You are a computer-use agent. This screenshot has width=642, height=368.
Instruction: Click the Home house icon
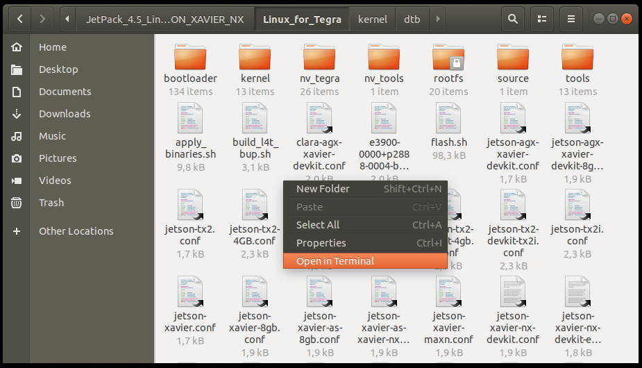17,47
